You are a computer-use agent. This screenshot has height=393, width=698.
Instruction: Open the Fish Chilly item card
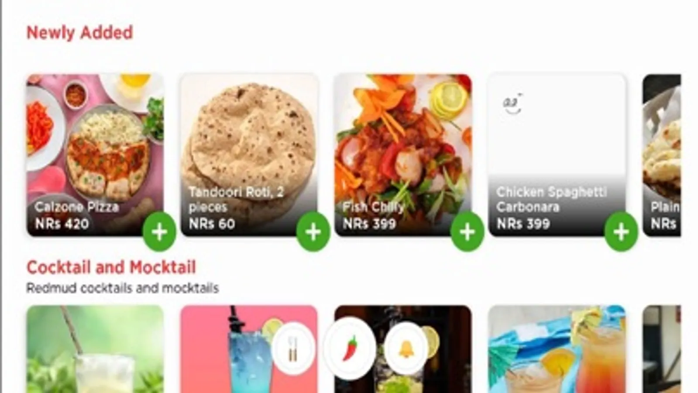coord(403,155)
